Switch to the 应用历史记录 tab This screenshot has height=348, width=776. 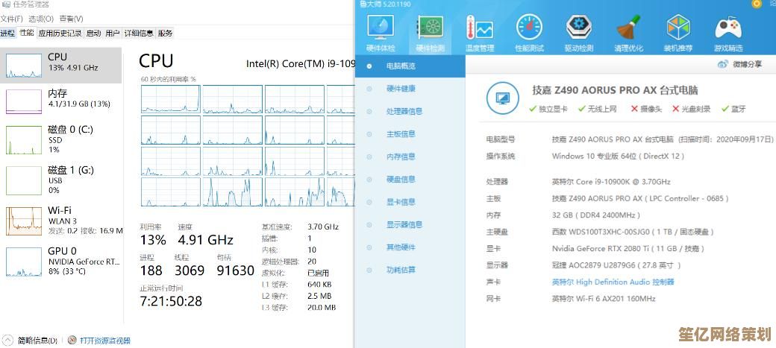pos(60,33)
